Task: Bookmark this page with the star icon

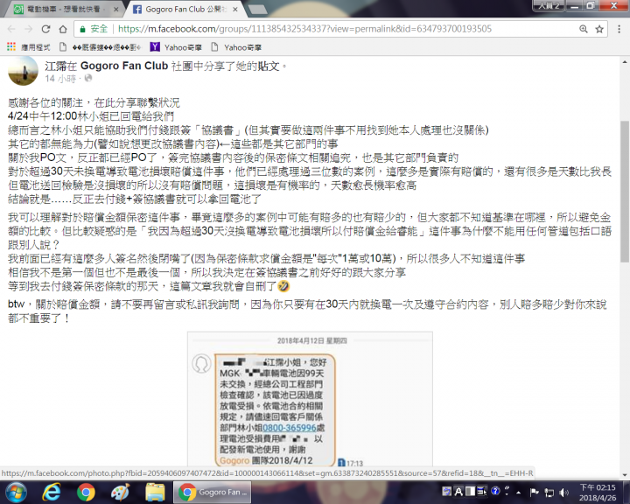Action: click(x=599, y=29)
